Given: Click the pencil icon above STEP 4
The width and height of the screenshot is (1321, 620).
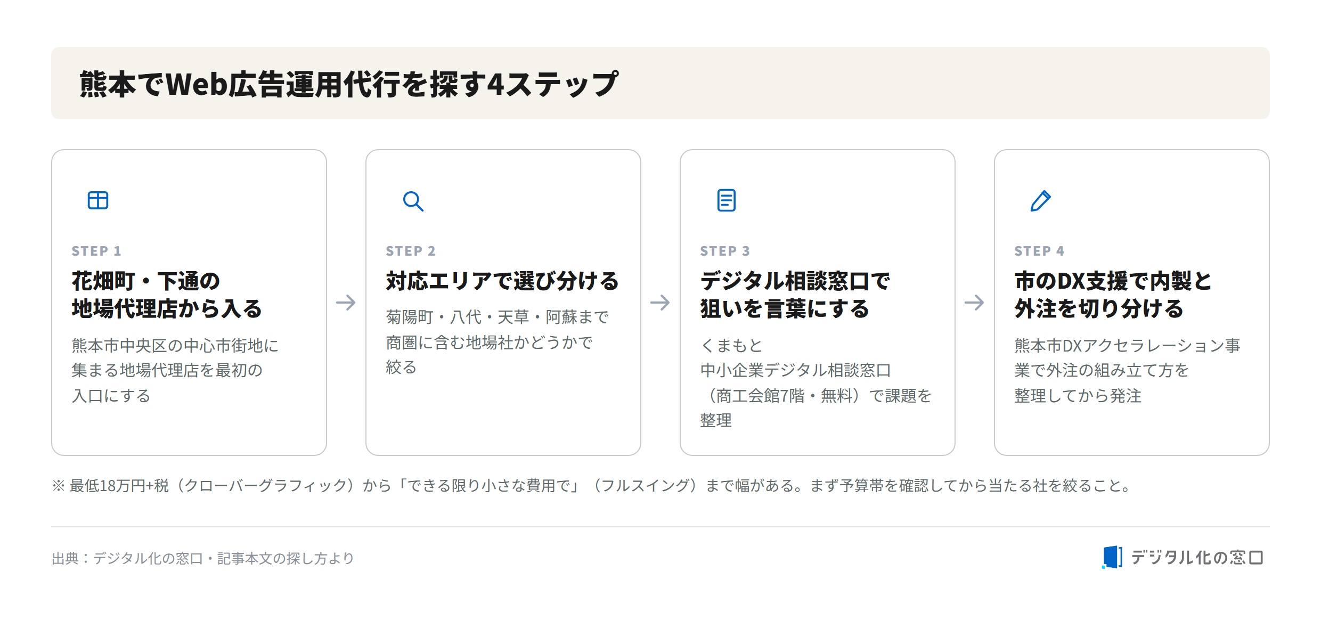Looking at the screenshot, I should coord(1040,201).
